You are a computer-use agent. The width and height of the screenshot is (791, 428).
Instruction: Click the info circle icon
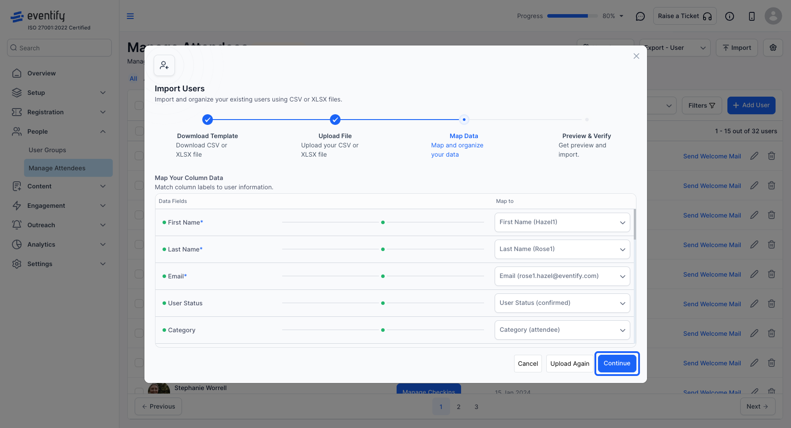(730, 16)
